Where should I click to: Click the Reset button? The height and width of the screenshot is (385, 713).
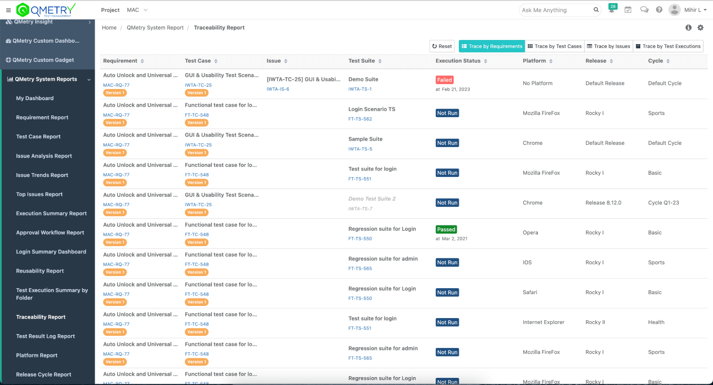[442, 46]
